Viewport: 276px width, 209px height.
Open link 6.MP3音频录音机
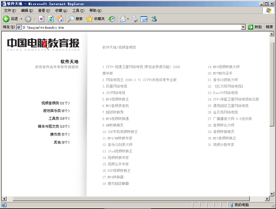tap(116, 106)
